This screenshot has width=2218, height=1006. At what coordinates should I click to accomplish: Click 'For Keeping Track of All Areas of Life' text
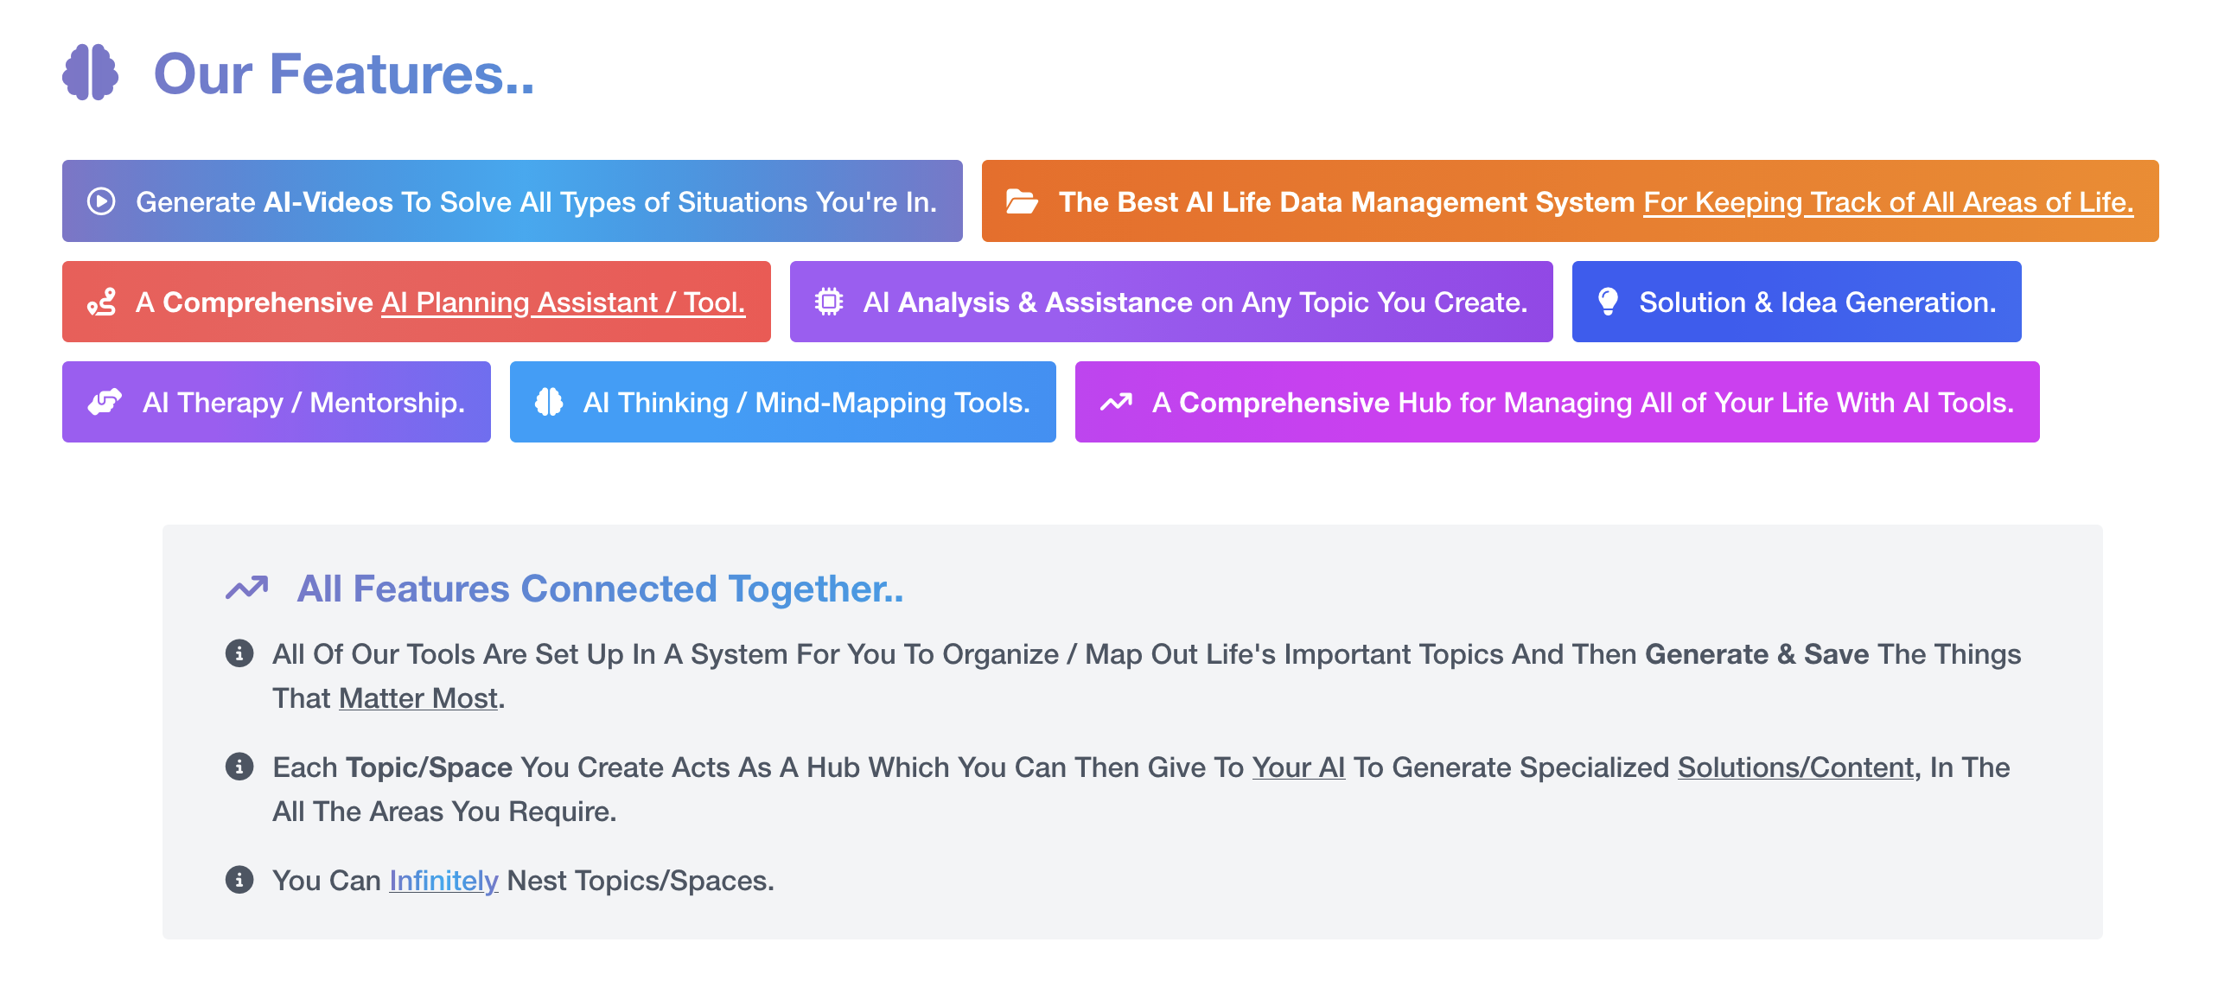1888,201
